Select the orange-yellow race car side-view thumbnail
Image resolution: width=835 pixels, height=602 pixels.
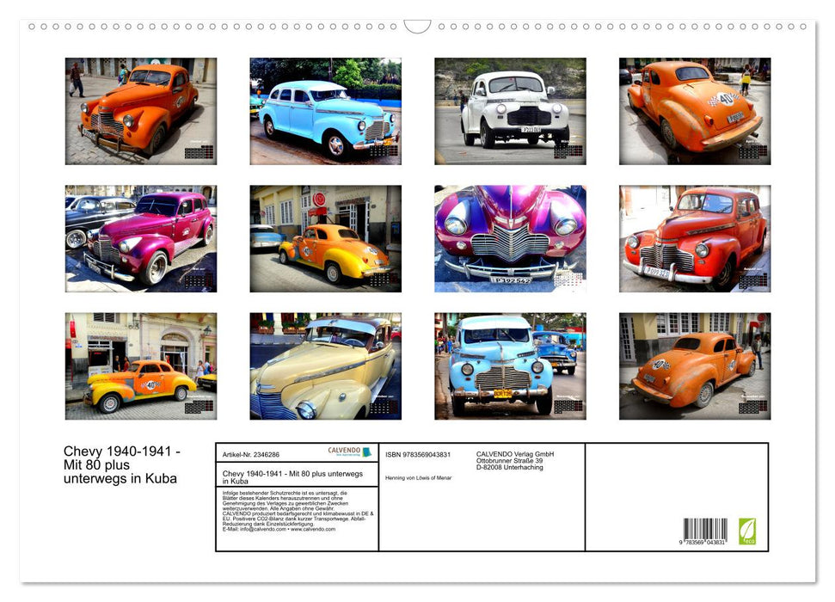point(140,366)
